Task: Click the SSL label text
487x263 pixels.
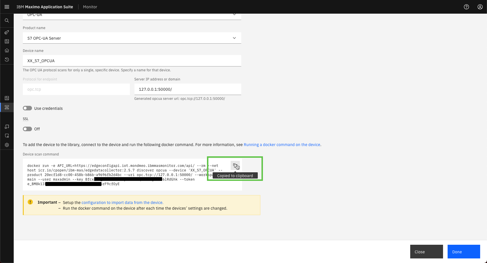Action: (x=26, y=119)
